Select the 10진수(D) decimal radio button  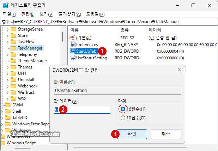tap(123, 118)
